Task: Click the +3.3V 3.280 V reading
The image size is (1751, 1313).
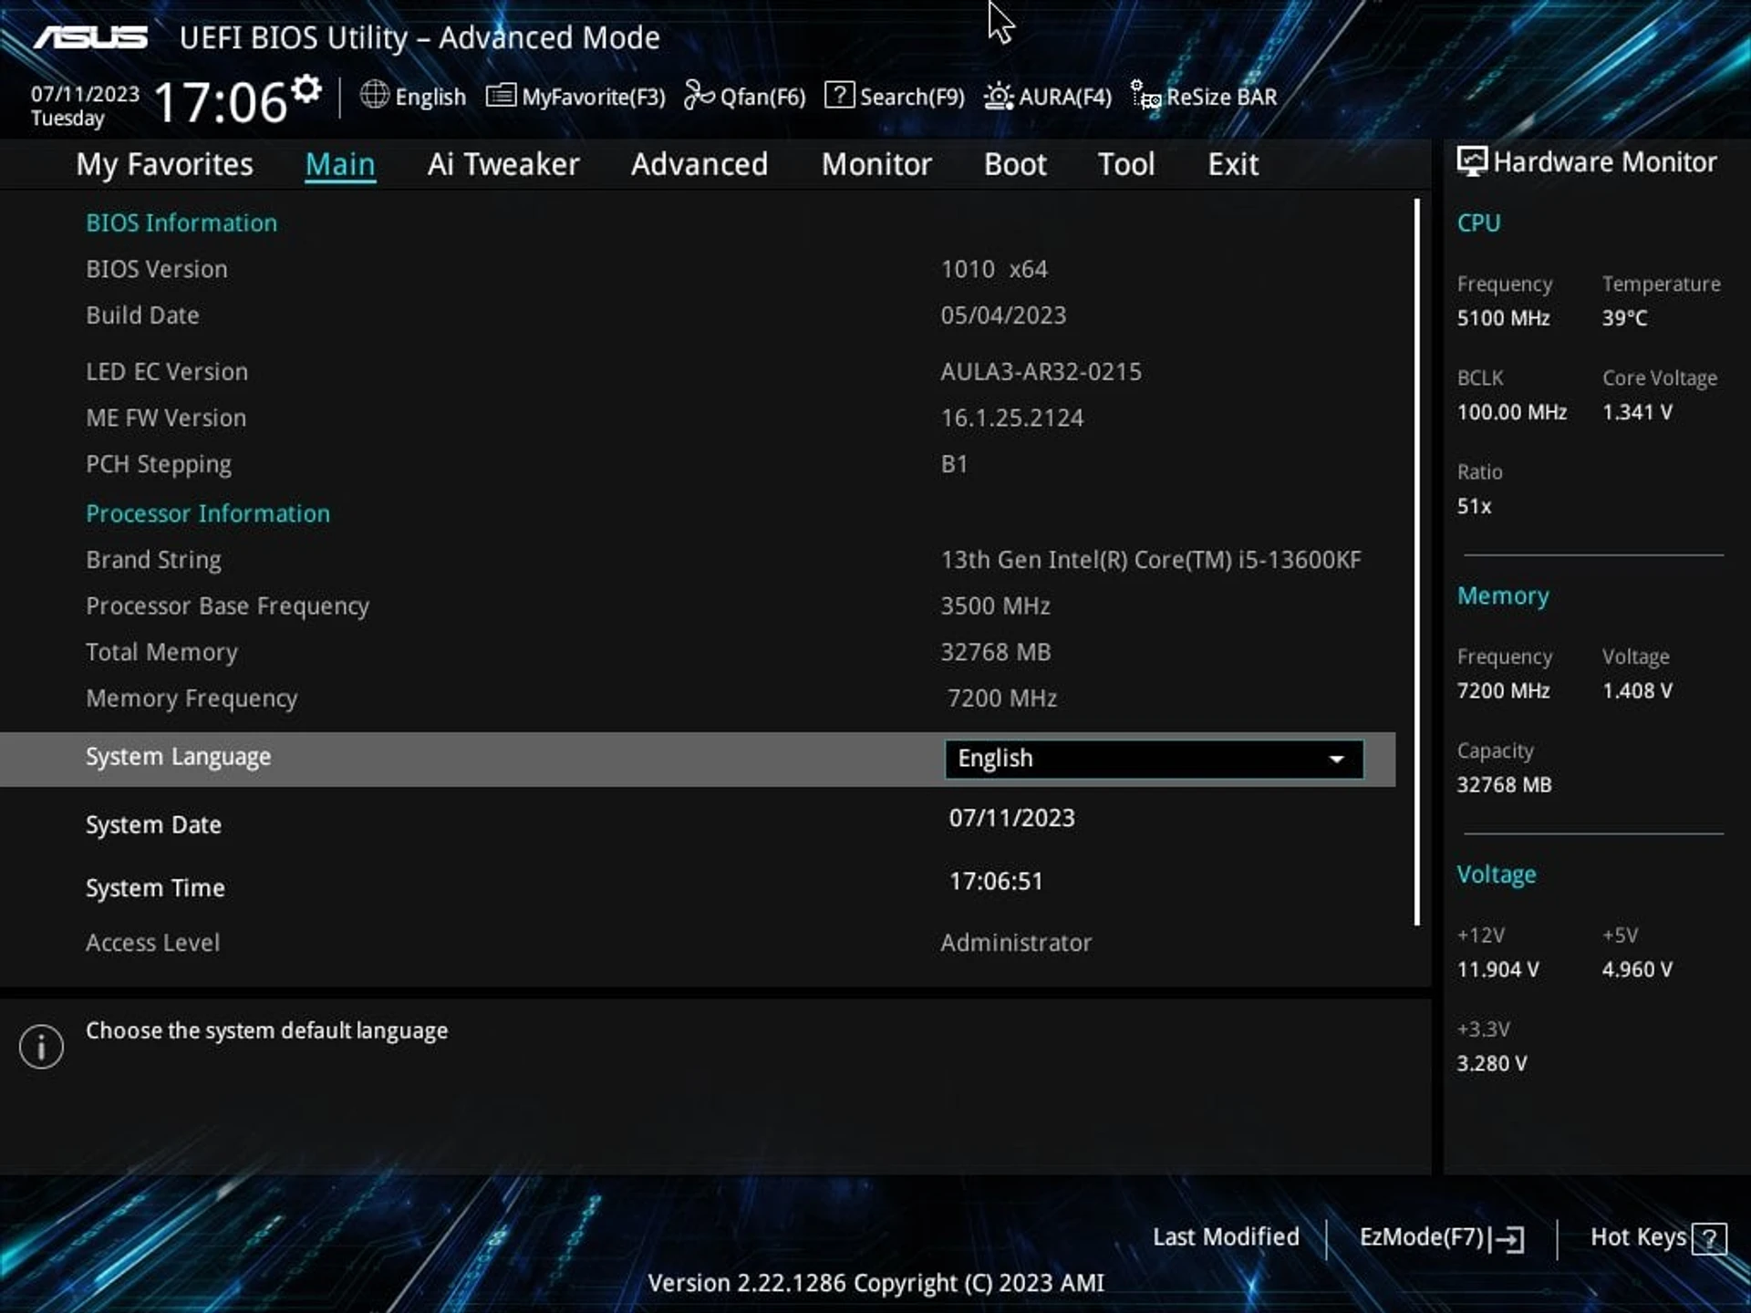Action: (1492, 1064)
